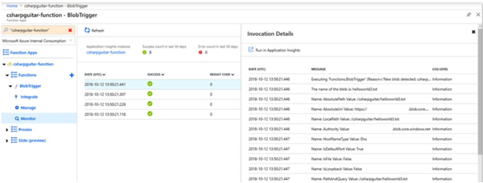This screenshot has width=483, height=183.
Task: Click the Monitor magnifier icon
Action: point(17,119)
